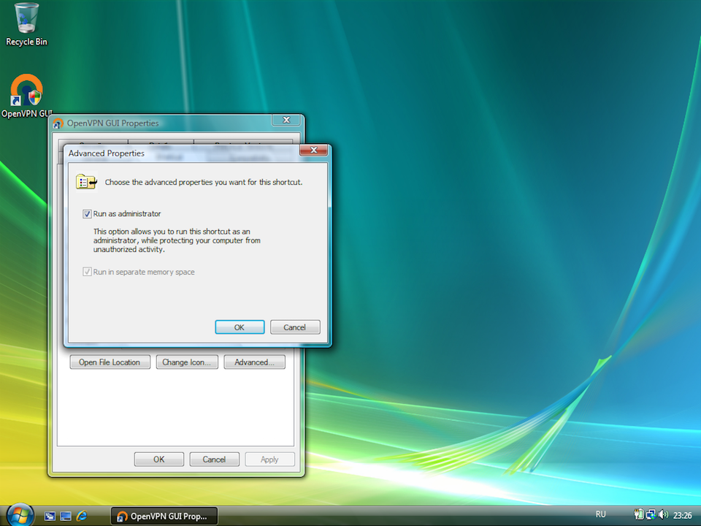Screen dimensions: 701x526
Task: Click the Change Icon button
Action: pos(187,362)
